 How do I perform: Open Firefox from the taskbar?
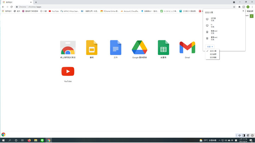[29, 140]
